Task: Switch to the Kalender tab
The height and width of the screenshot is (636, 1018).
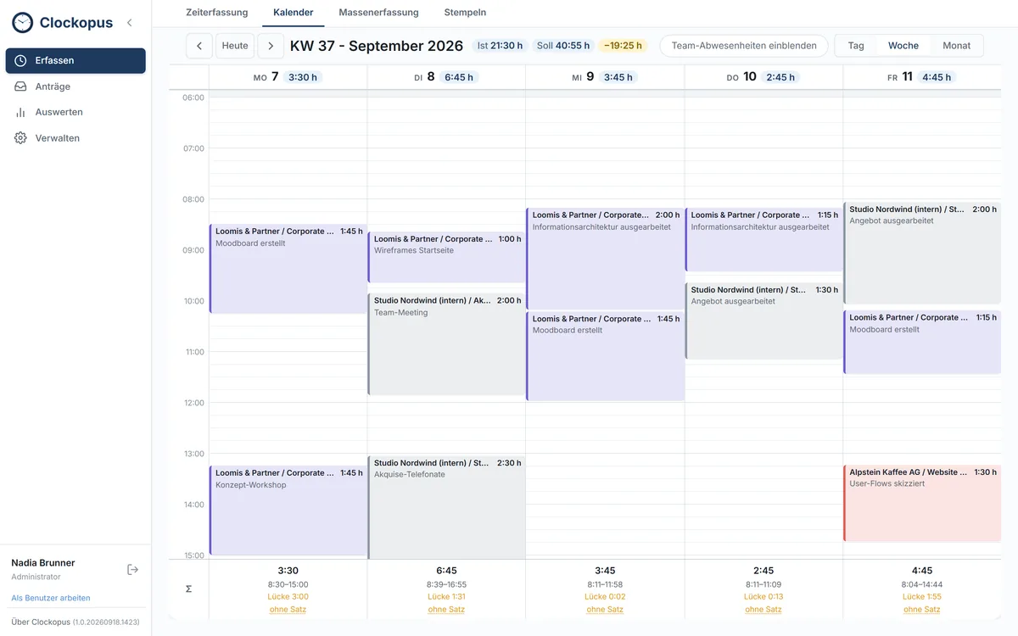Action: pos(294,13)
